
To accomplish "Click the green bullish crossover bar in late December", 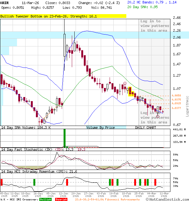I will 34,182.
